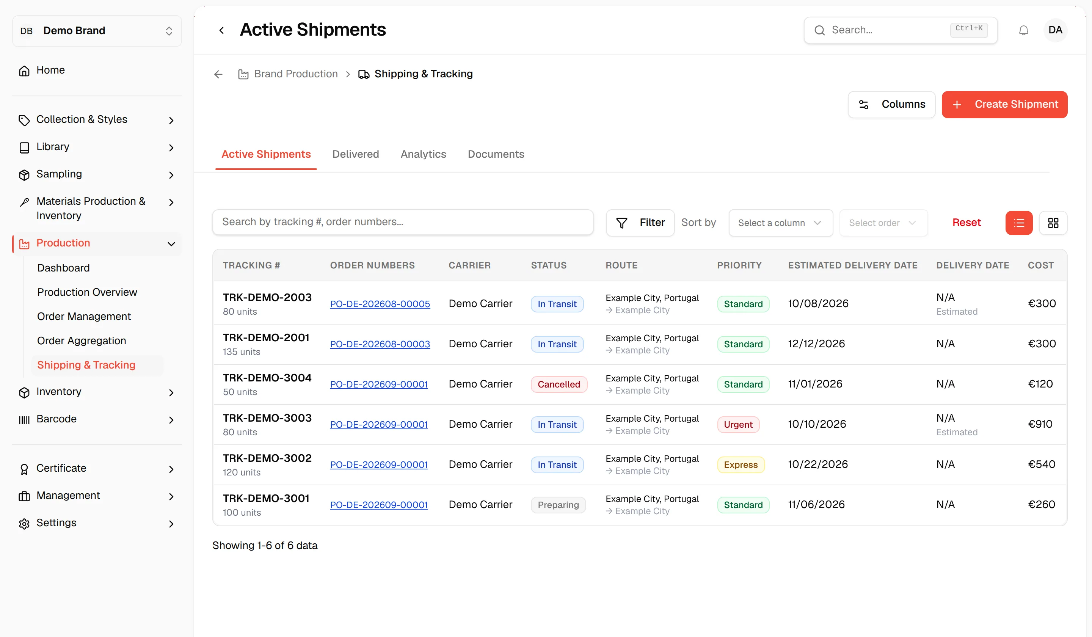
Task: Click the Management briefcase icon
Action: (x=24, y=496)
